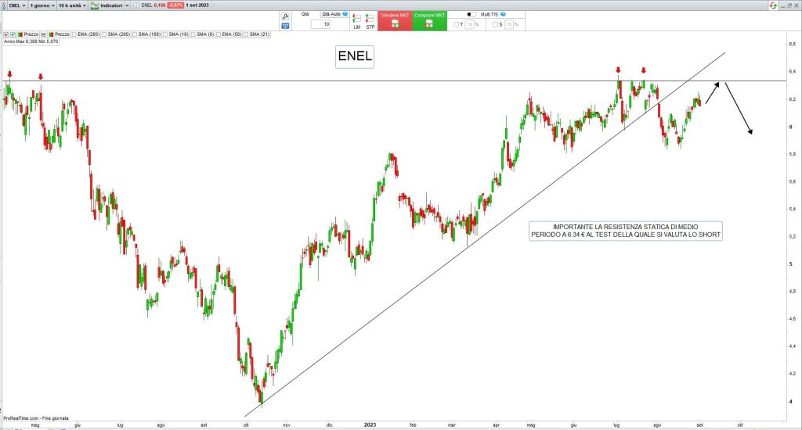The image size is (802, 430).
Task: Enable the EMA (200) checkbox
Action: [x=73, y=34]
